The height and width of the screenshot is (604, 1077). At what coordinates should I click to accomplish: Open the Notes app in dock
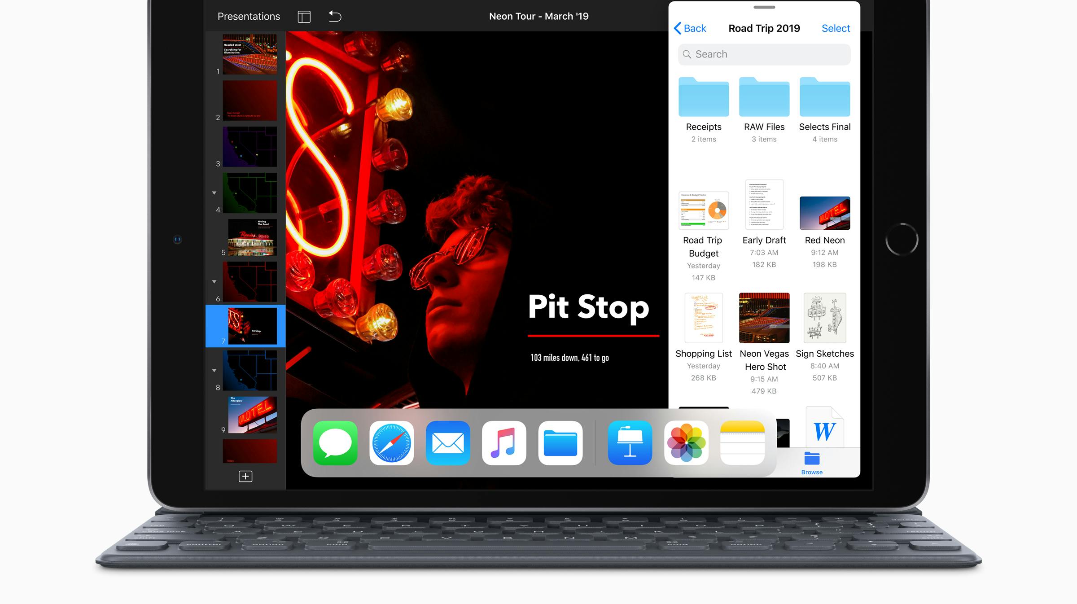coord(742,443)
